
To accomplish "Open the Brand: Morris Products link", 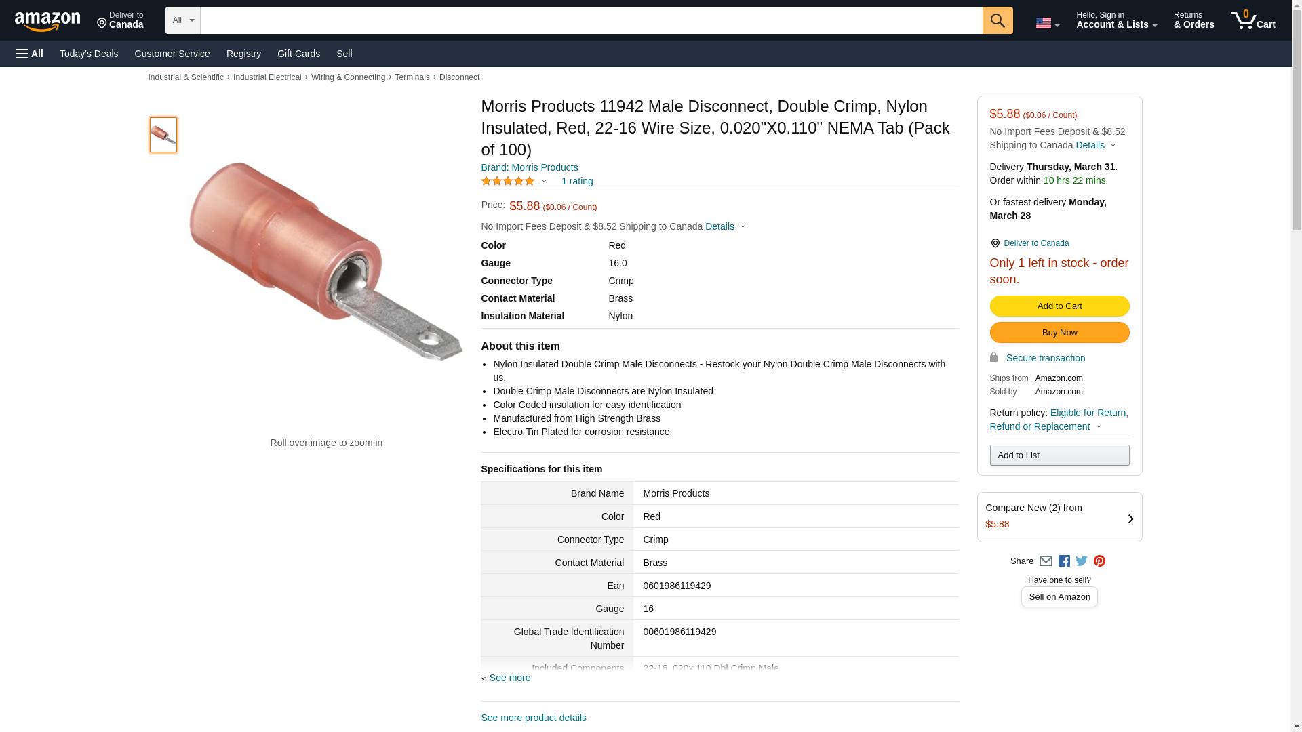I will point(529,167).
